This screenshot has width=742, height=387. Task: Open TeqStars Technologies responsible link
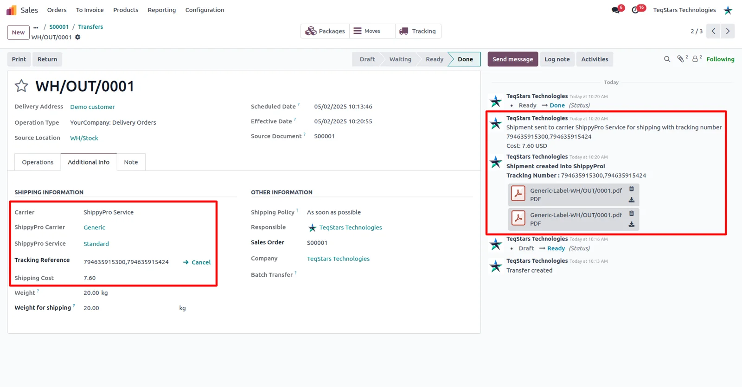click(x=350, y=228)
